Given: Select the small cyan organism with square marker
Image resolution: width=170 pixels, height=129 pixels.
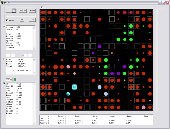Looking at the screenshot, I should pyautogui.click(x=68, y=94).
